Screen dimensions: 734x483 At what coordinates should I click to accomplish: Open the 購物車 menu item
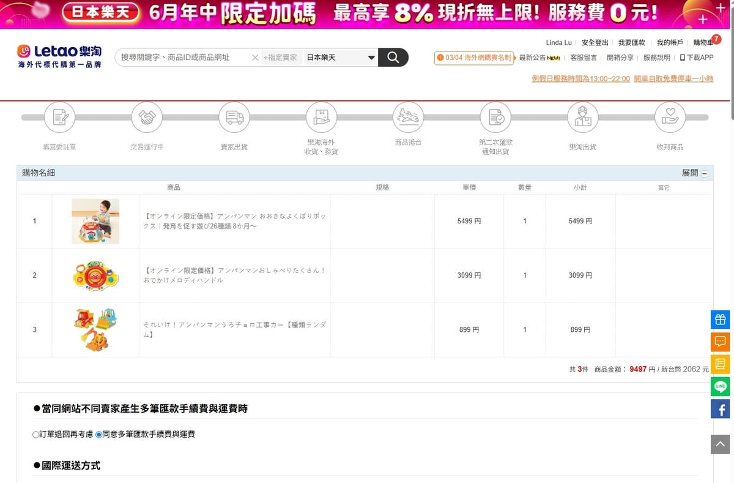point(703,43)
